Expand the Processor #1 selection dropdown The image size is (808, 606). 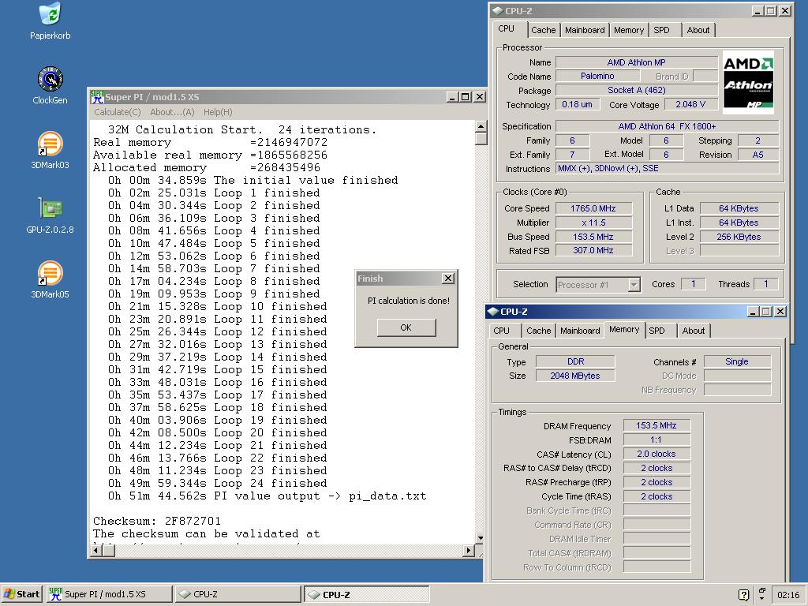point(634,284)
